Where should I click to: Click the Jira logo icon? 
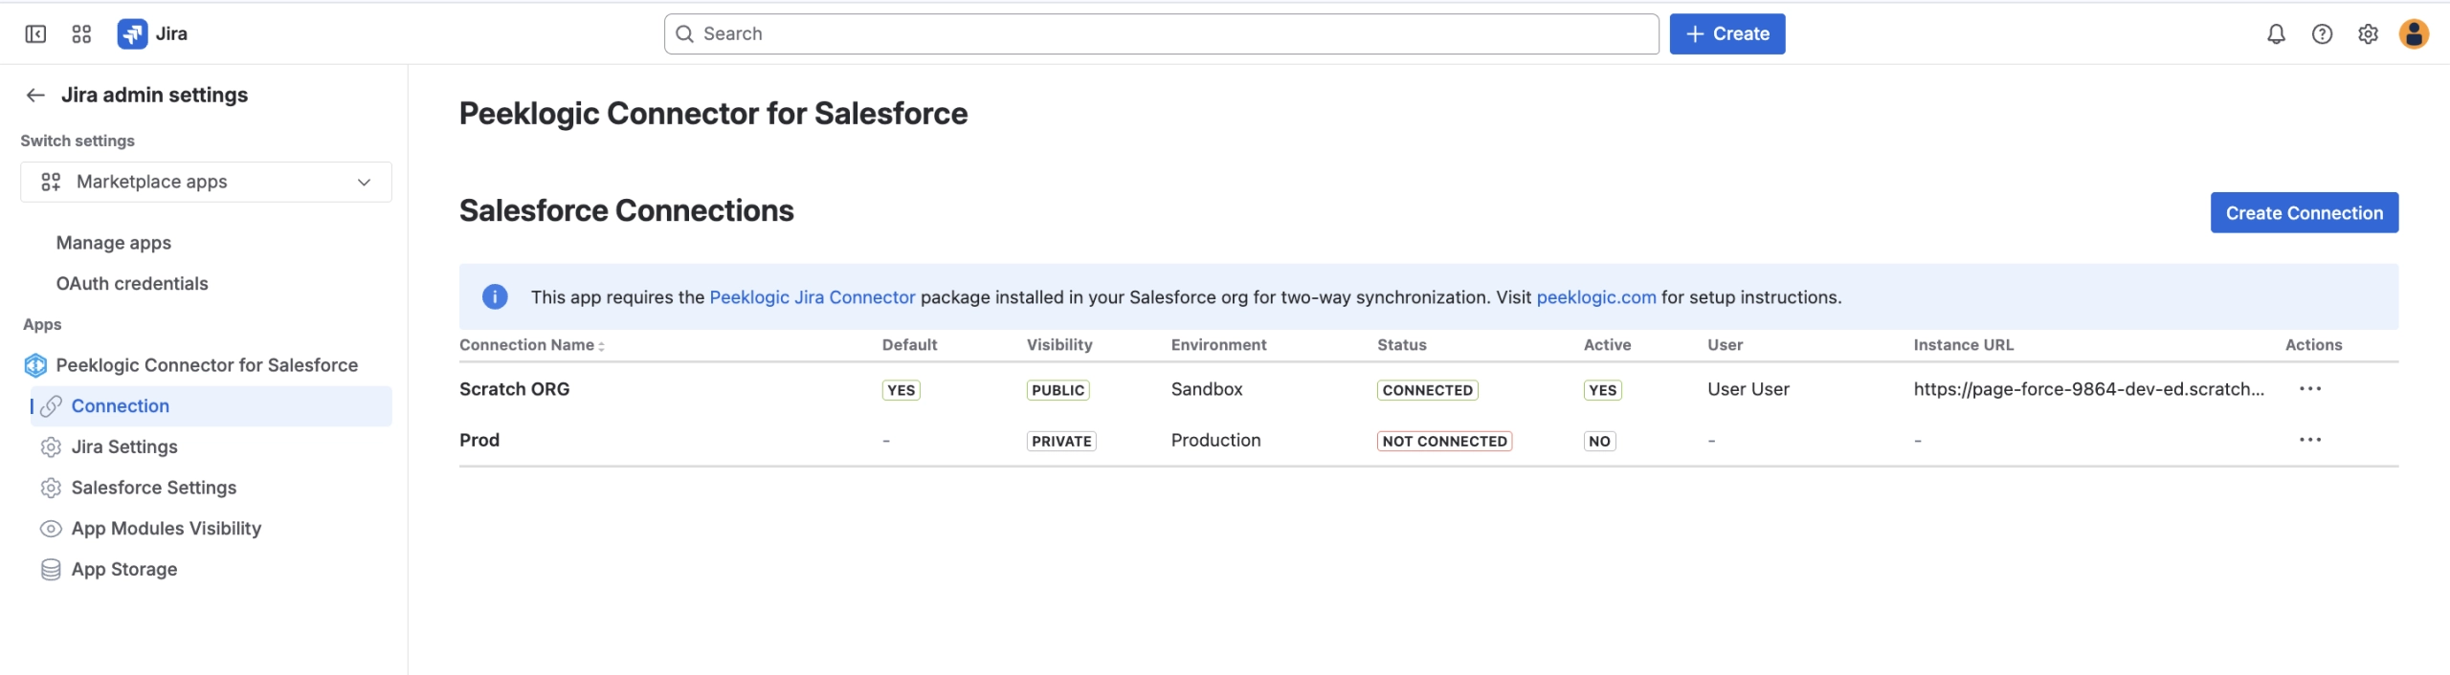(132, 34)
